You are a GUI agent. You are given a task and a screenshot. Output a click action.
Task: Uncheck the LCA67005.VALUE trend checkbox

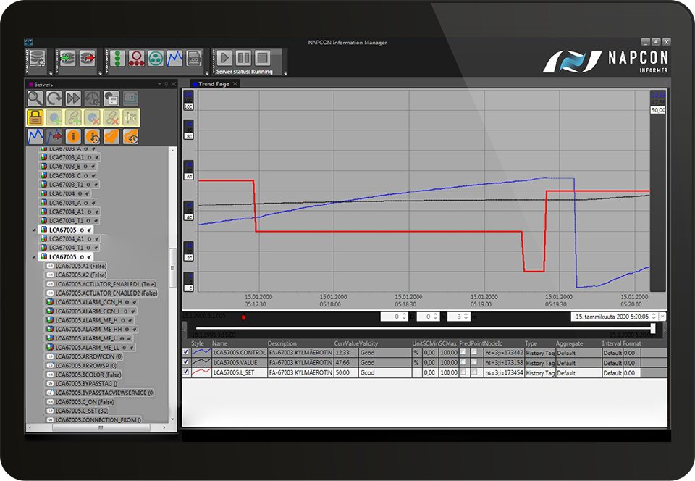pyautogui.click(x=186, y=362)
